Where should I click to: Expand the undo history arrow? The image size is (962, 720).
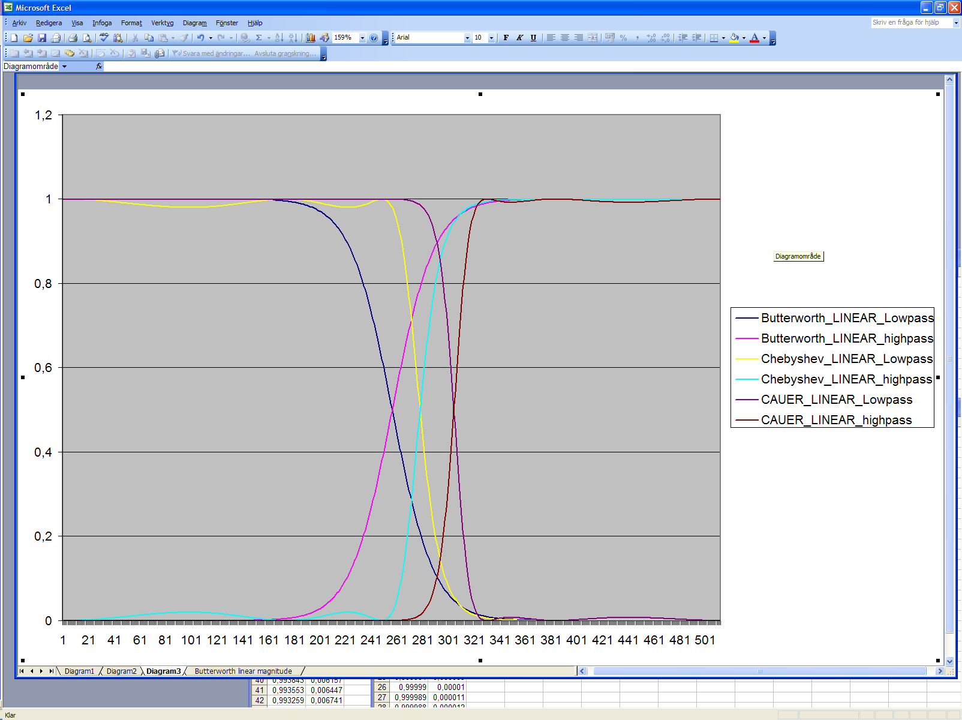click(x=211, y=38)
